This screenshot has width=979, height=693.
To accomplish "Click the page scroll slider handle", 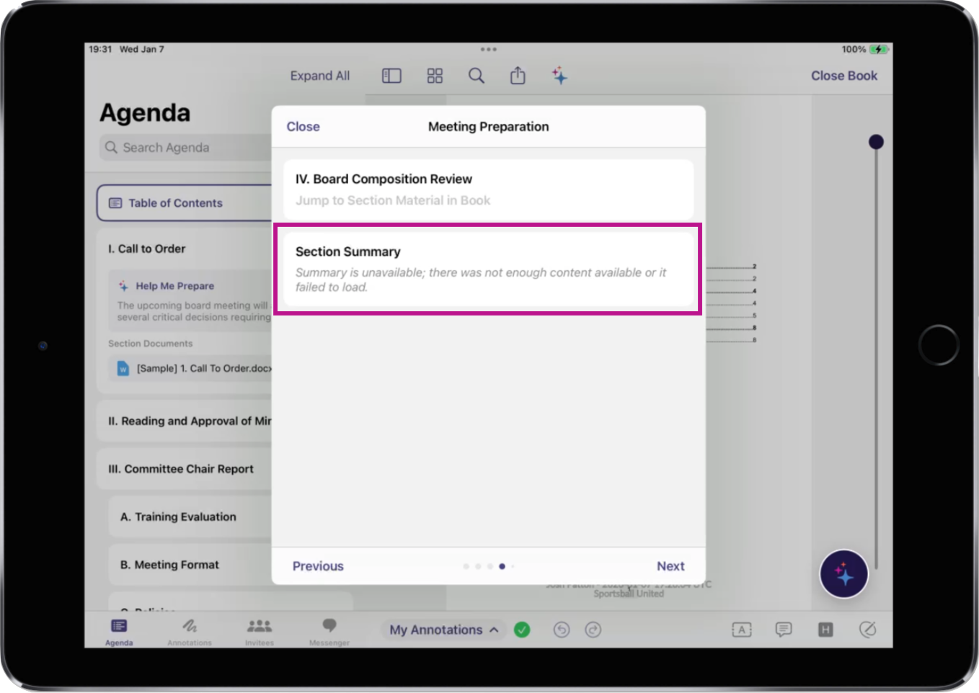I will coord(876,142).
